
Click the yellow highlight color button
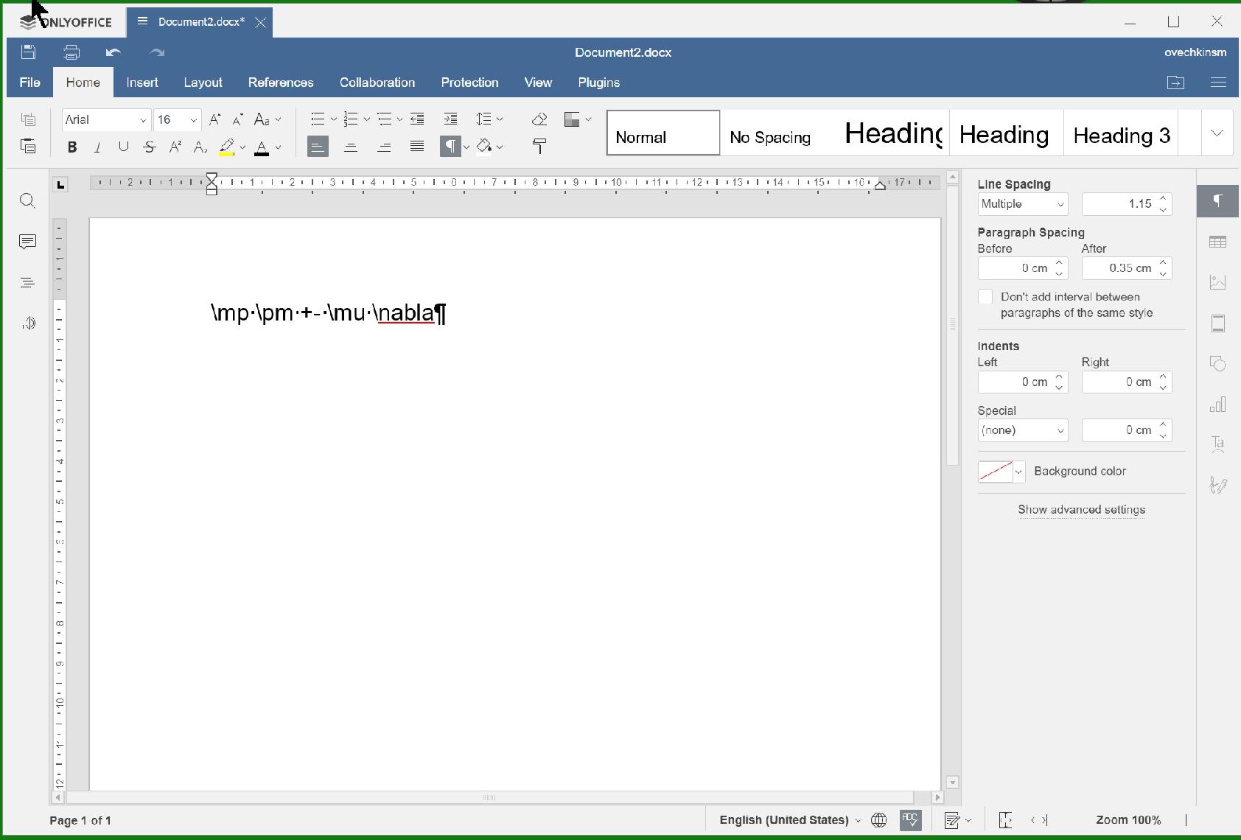click(x=227, y=147)
